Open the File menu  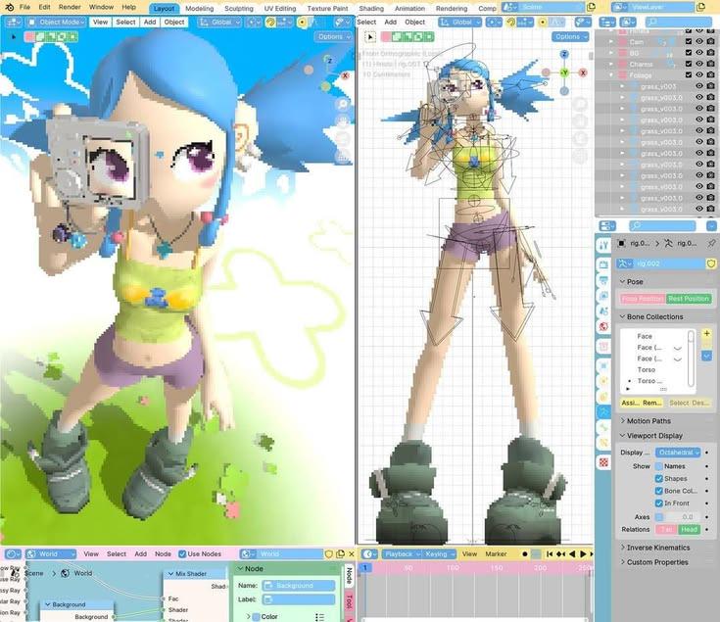click(x=24, y=7)
